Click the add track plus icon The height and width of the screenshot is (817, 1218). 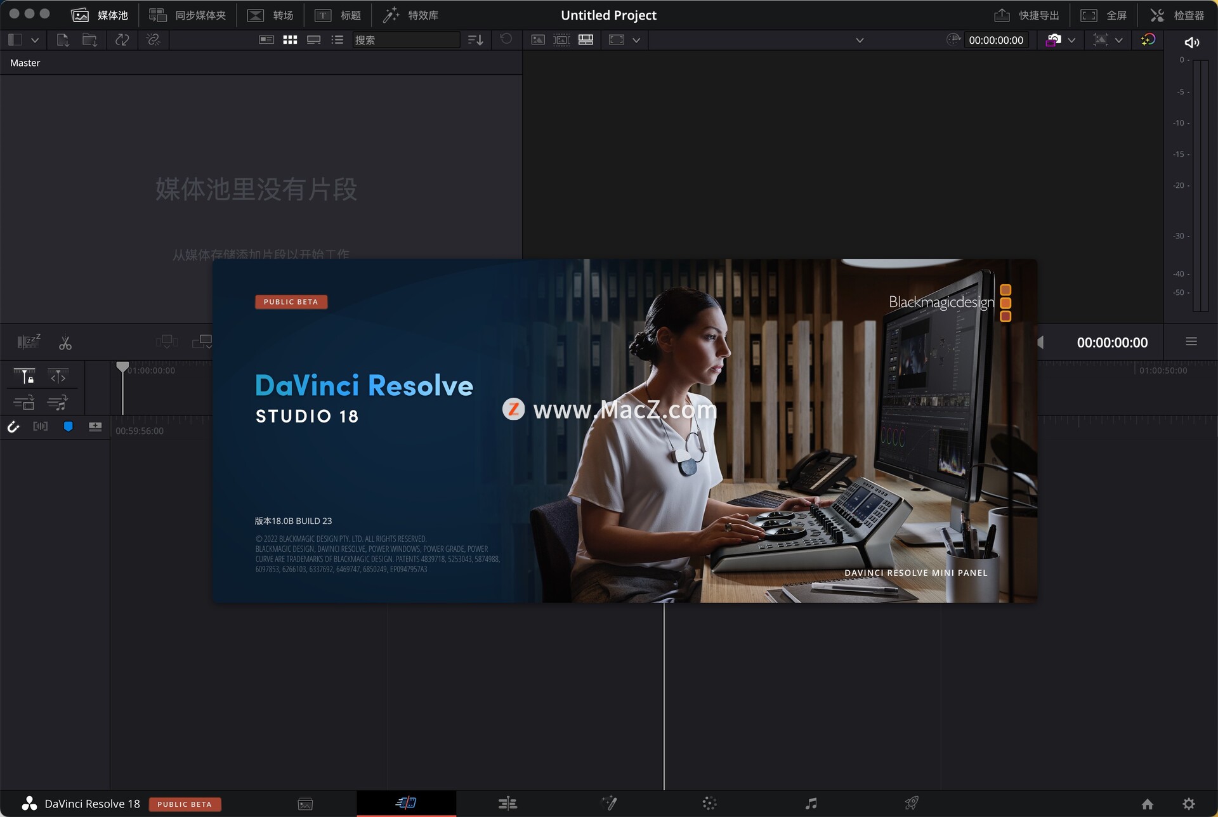[x=95, y=426]
